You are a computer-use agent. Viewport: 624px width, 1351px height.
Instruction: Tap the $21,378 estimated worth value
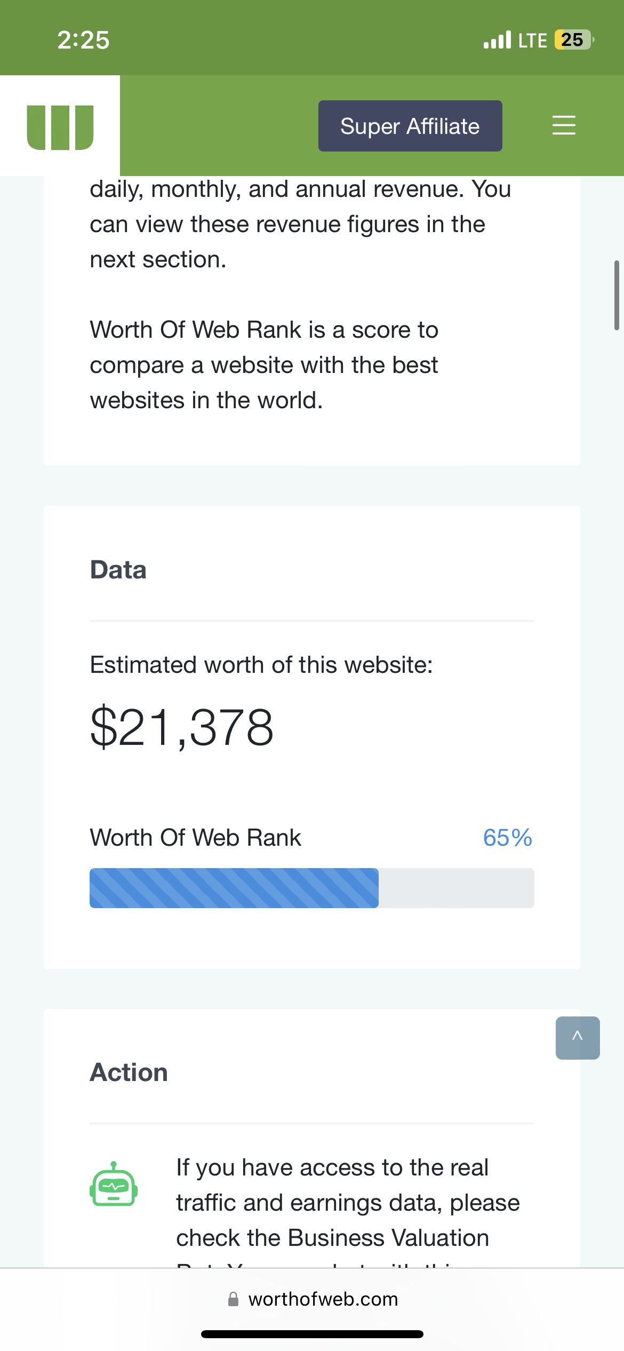click(x=182, y=727)
